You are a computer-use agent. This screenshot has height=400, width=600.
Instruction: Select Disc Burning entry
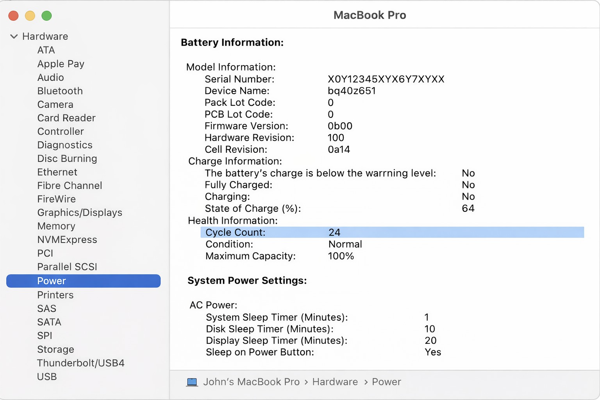(x=67, y=159)
